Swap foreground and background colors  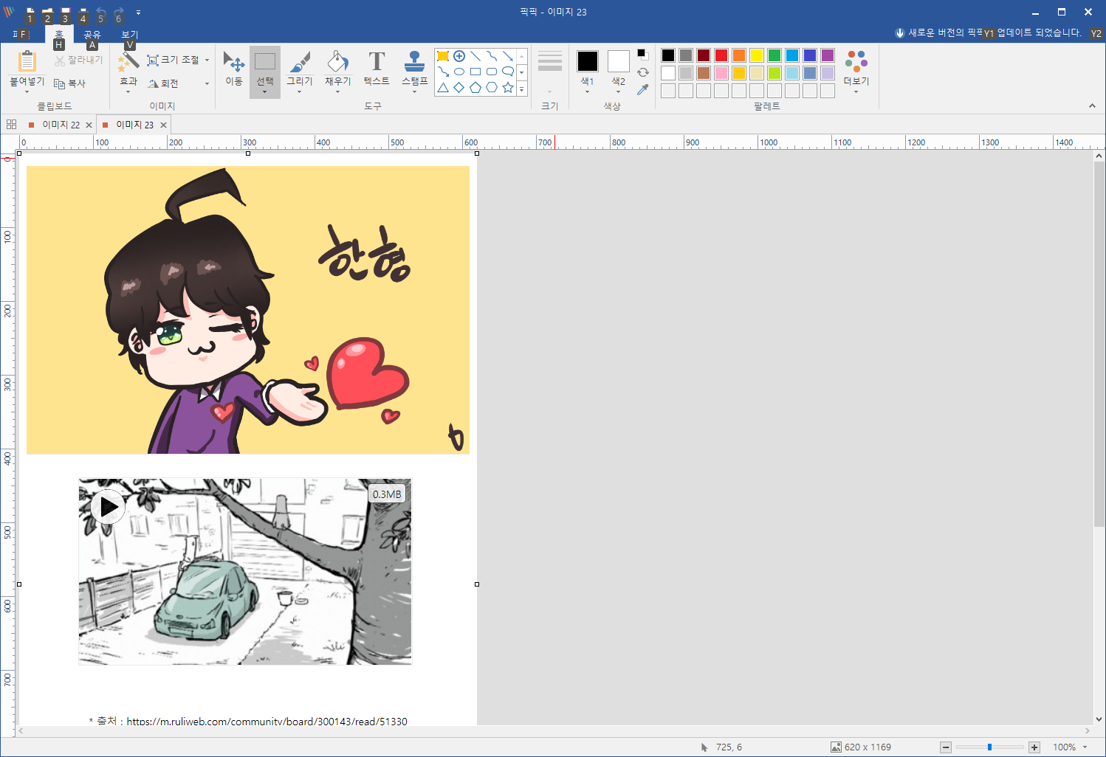[643, 72]
